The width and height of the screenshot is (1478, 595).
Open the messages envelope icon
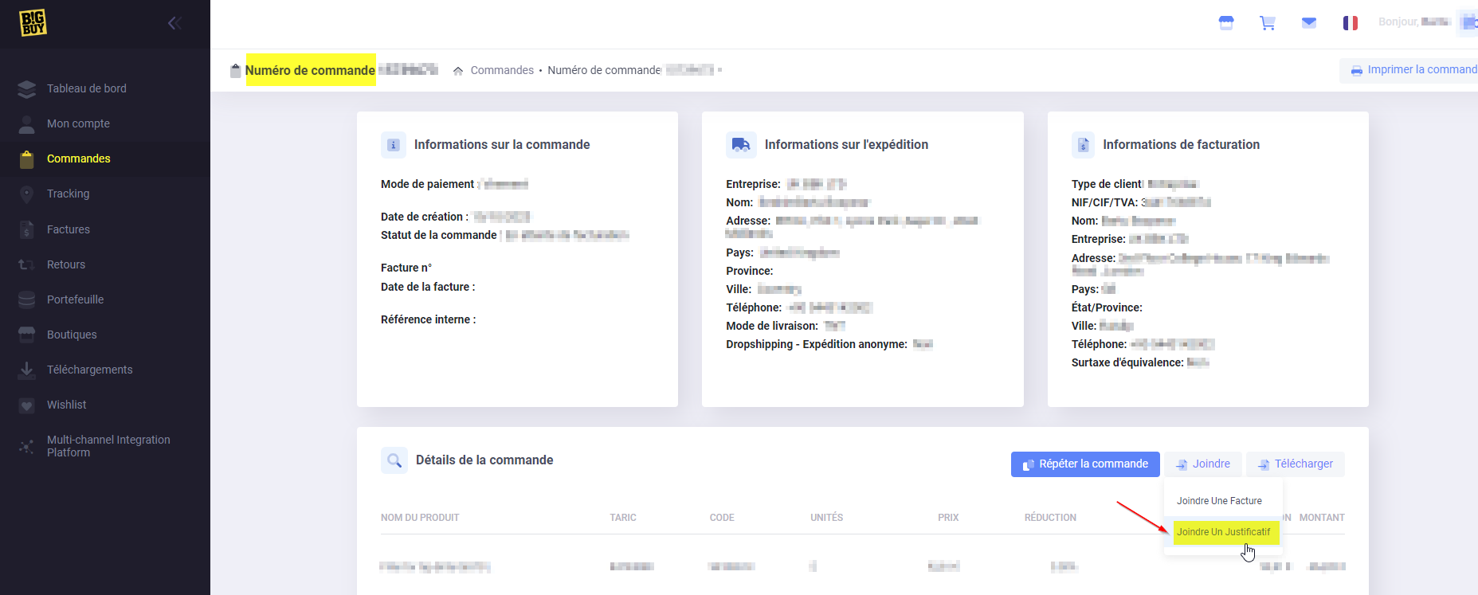(1308, 23)
